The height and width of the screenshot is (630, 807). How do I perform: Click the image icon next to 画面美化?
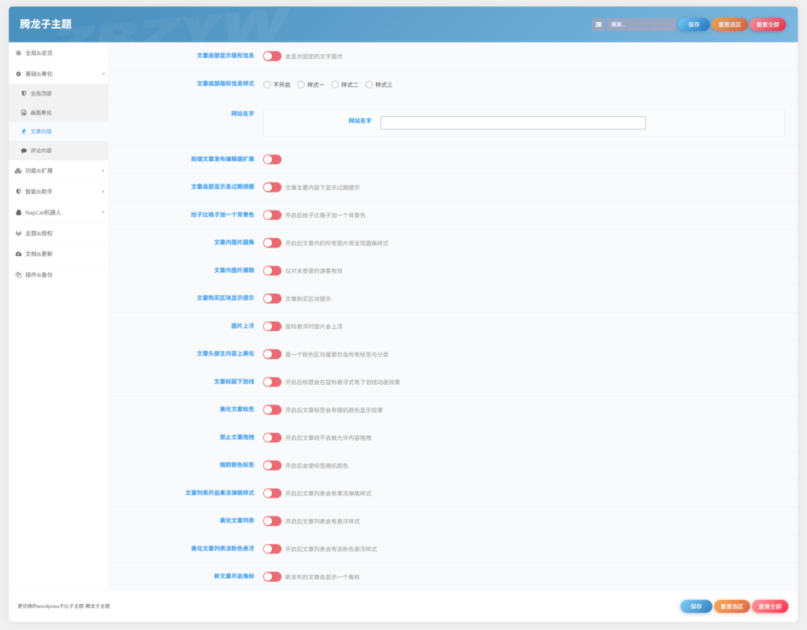click(x=24, y=113)
